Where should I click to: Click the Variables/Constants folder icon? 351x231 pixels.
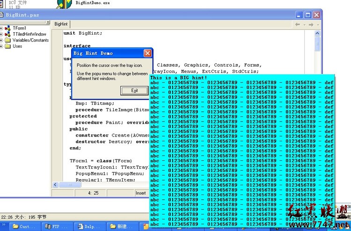point(8,40)
